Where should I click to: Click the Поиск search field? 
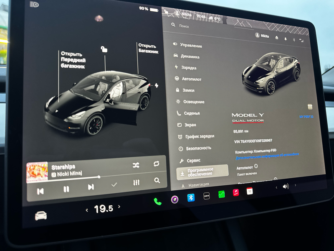coord(184,26)
